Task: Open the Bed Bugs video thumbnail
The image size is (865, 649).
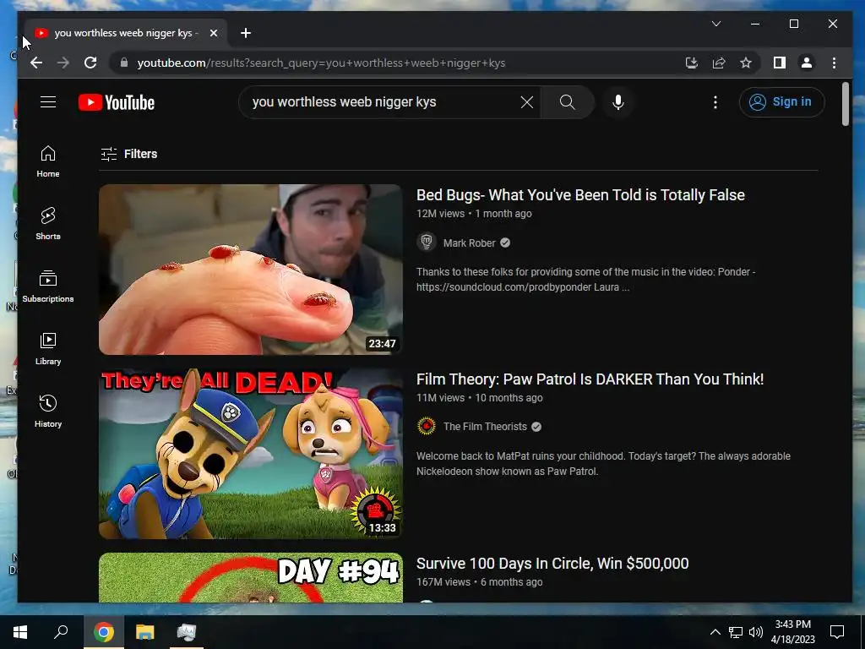Action: pyautogui.click(x=251, y=270)
